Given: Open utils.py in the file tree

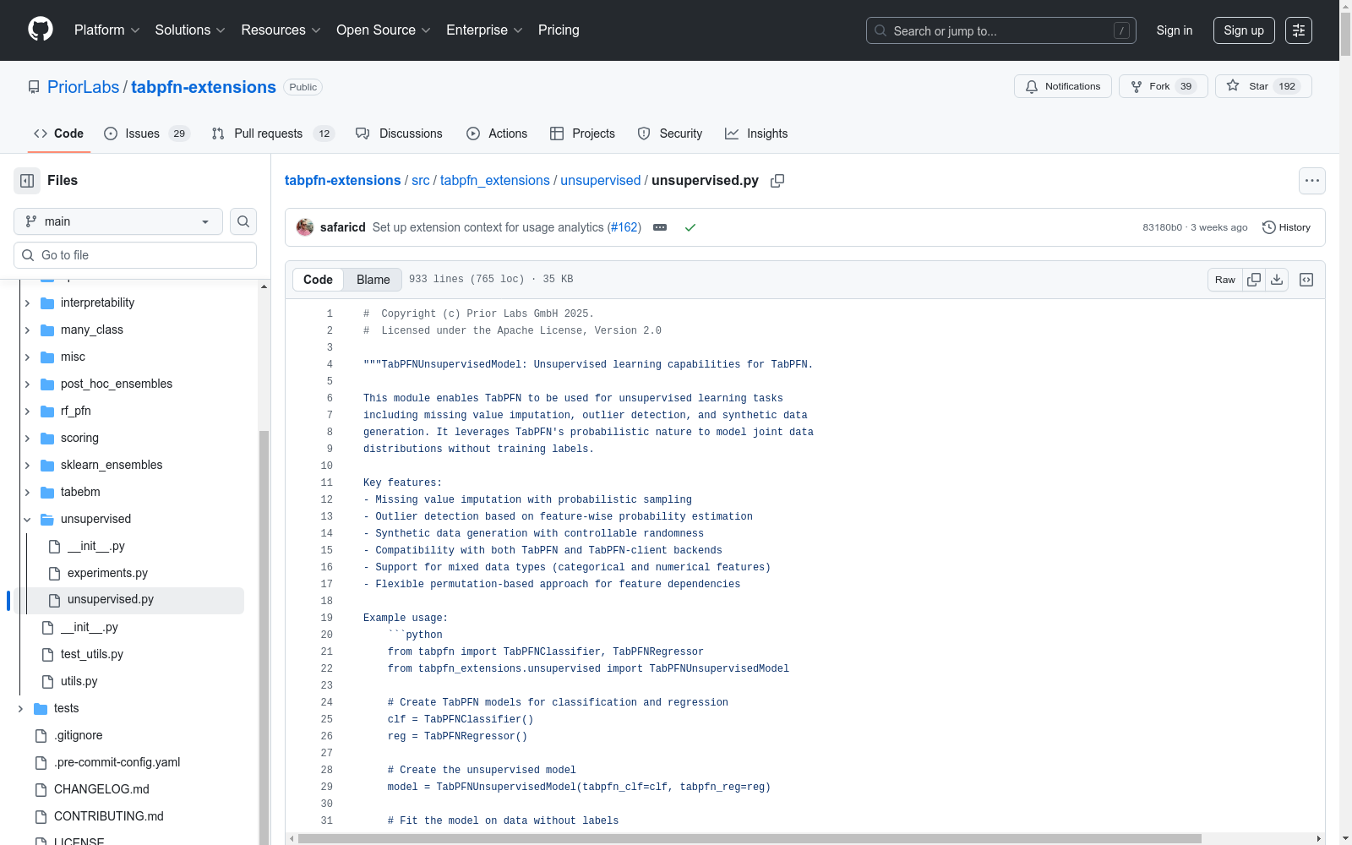Looking at the screenshot, I should click(79, 681).
